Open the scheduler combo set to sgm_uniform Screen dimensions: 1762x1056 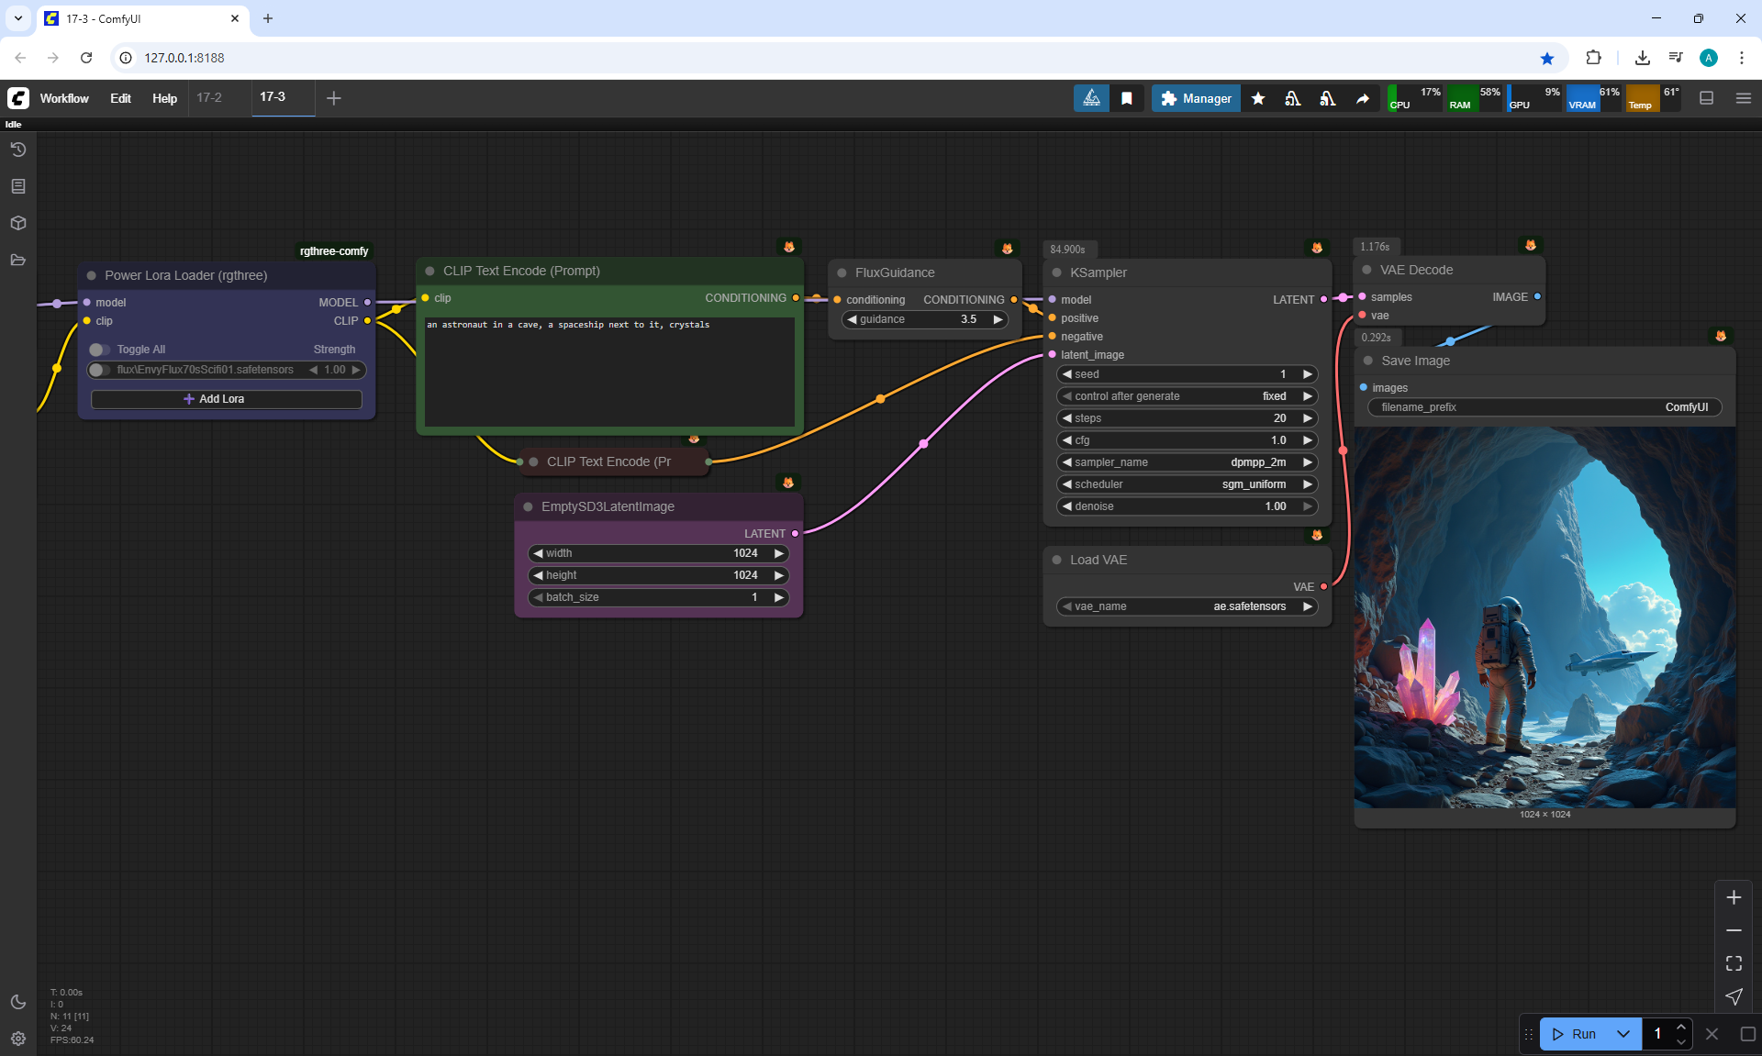[1188, 484]
